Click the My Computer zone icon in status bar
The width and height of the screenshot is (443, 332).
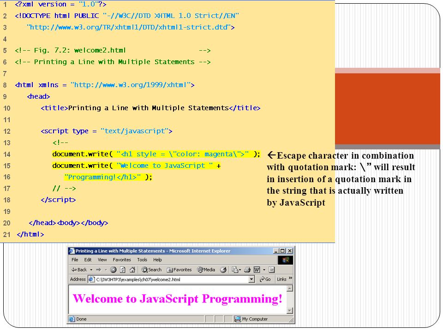click(x=237, y=319)
